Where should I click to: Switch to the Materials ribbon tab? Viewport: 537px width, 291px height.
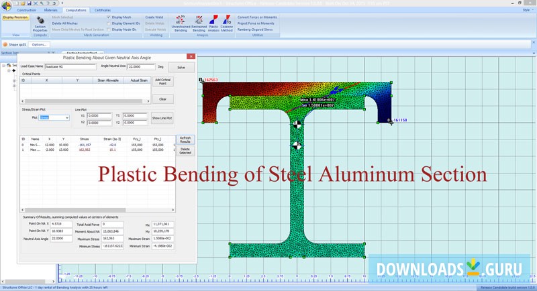tap(51, 10)
